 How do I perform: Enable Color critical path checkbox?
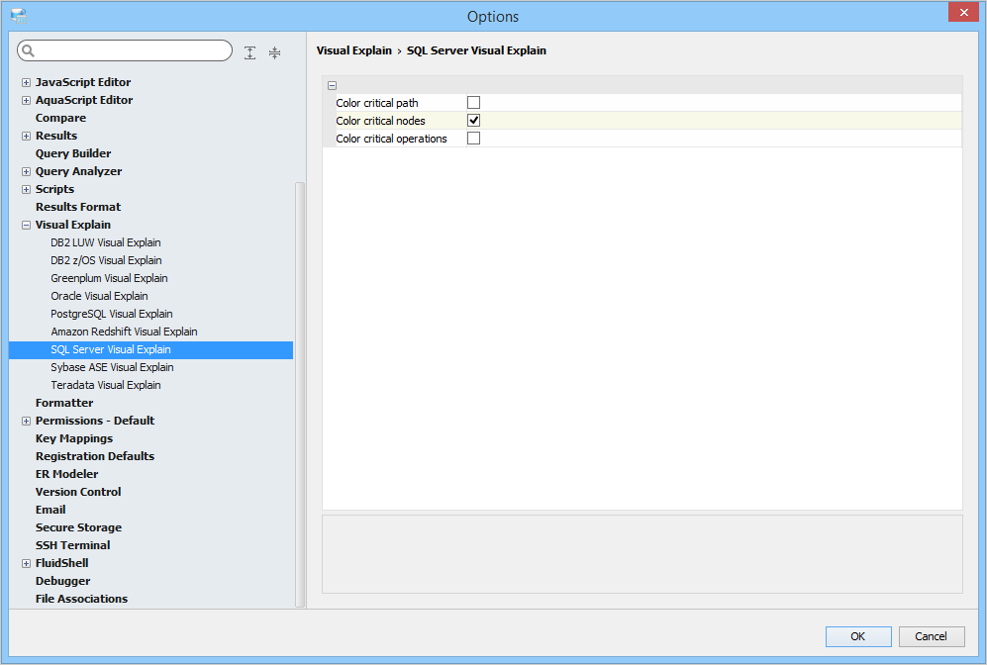(473, 103)
